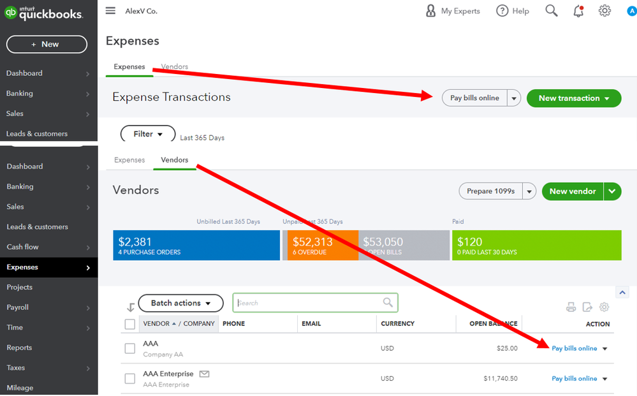Open the hamburger navigation menu icon

pyautogui.click(x=110, y=11)
